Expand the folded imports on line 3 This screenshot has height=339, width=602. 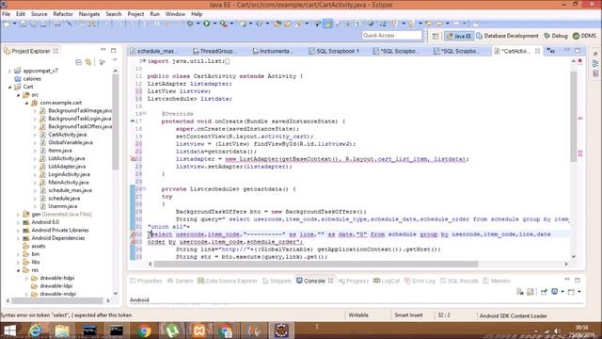144,61
